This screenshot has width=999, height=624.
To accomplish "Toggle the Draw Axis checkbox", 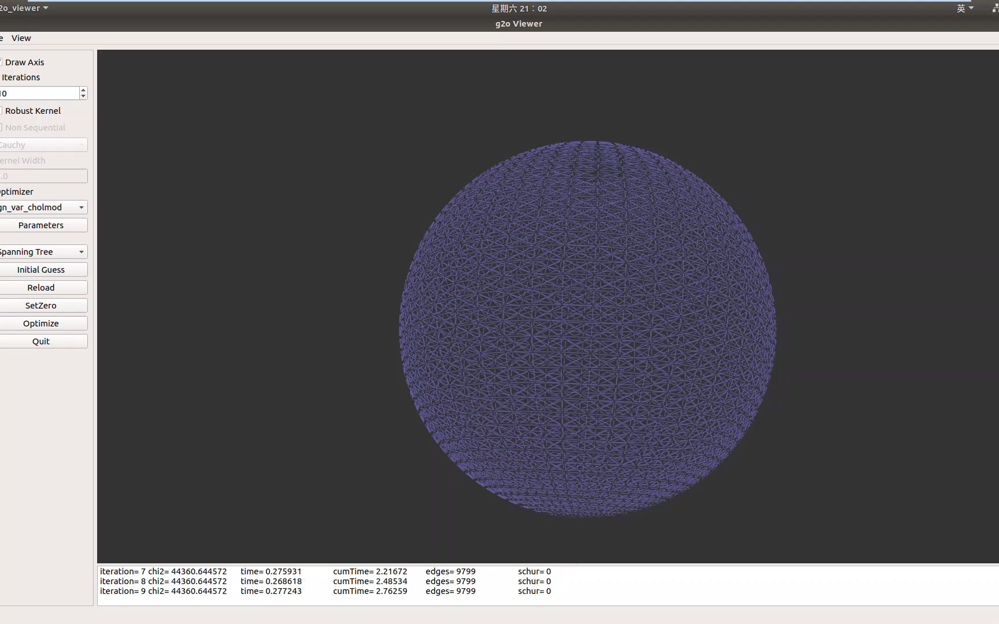I will pyautogui.click(x=22, y=62).
